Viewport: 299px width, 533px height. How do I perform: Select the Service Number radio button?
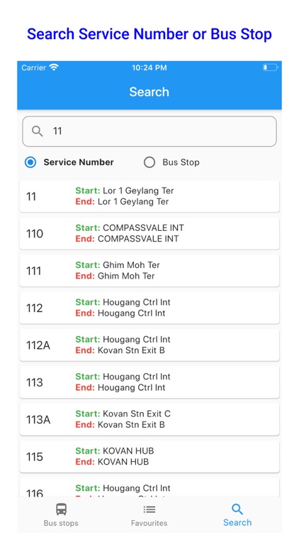point(30,163)
